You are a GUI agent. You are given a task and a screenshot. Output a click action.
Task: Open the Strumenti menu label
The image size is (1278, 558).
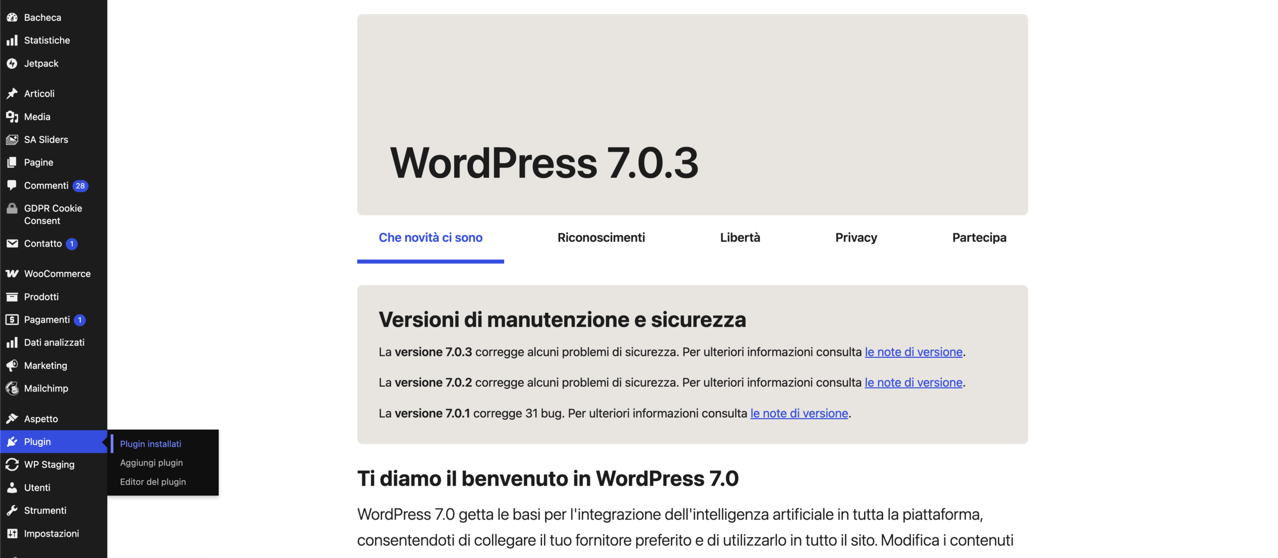coord(45,511)
